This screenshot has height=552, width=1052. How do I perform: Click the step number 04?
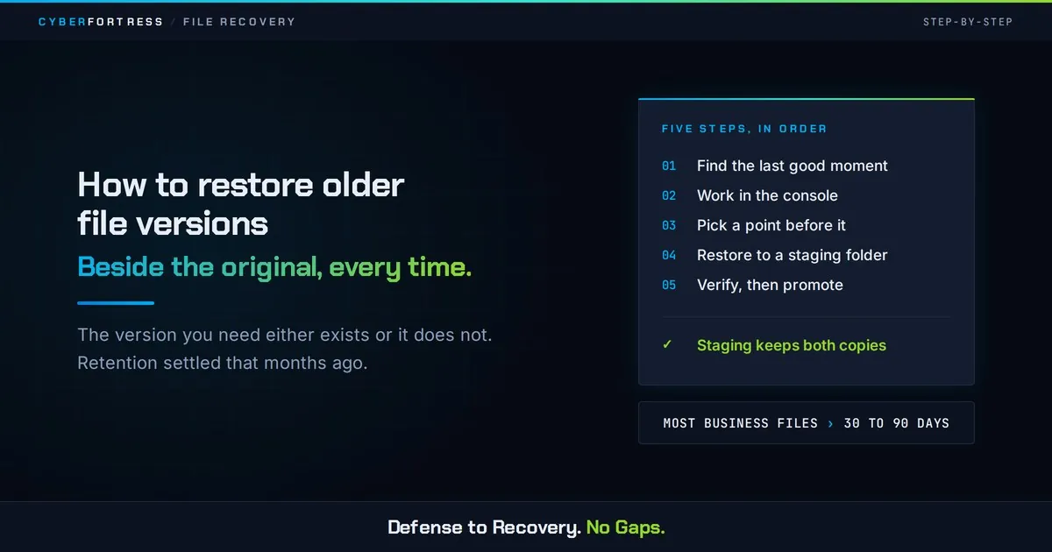pyautogui.click(x=669, y=255)
